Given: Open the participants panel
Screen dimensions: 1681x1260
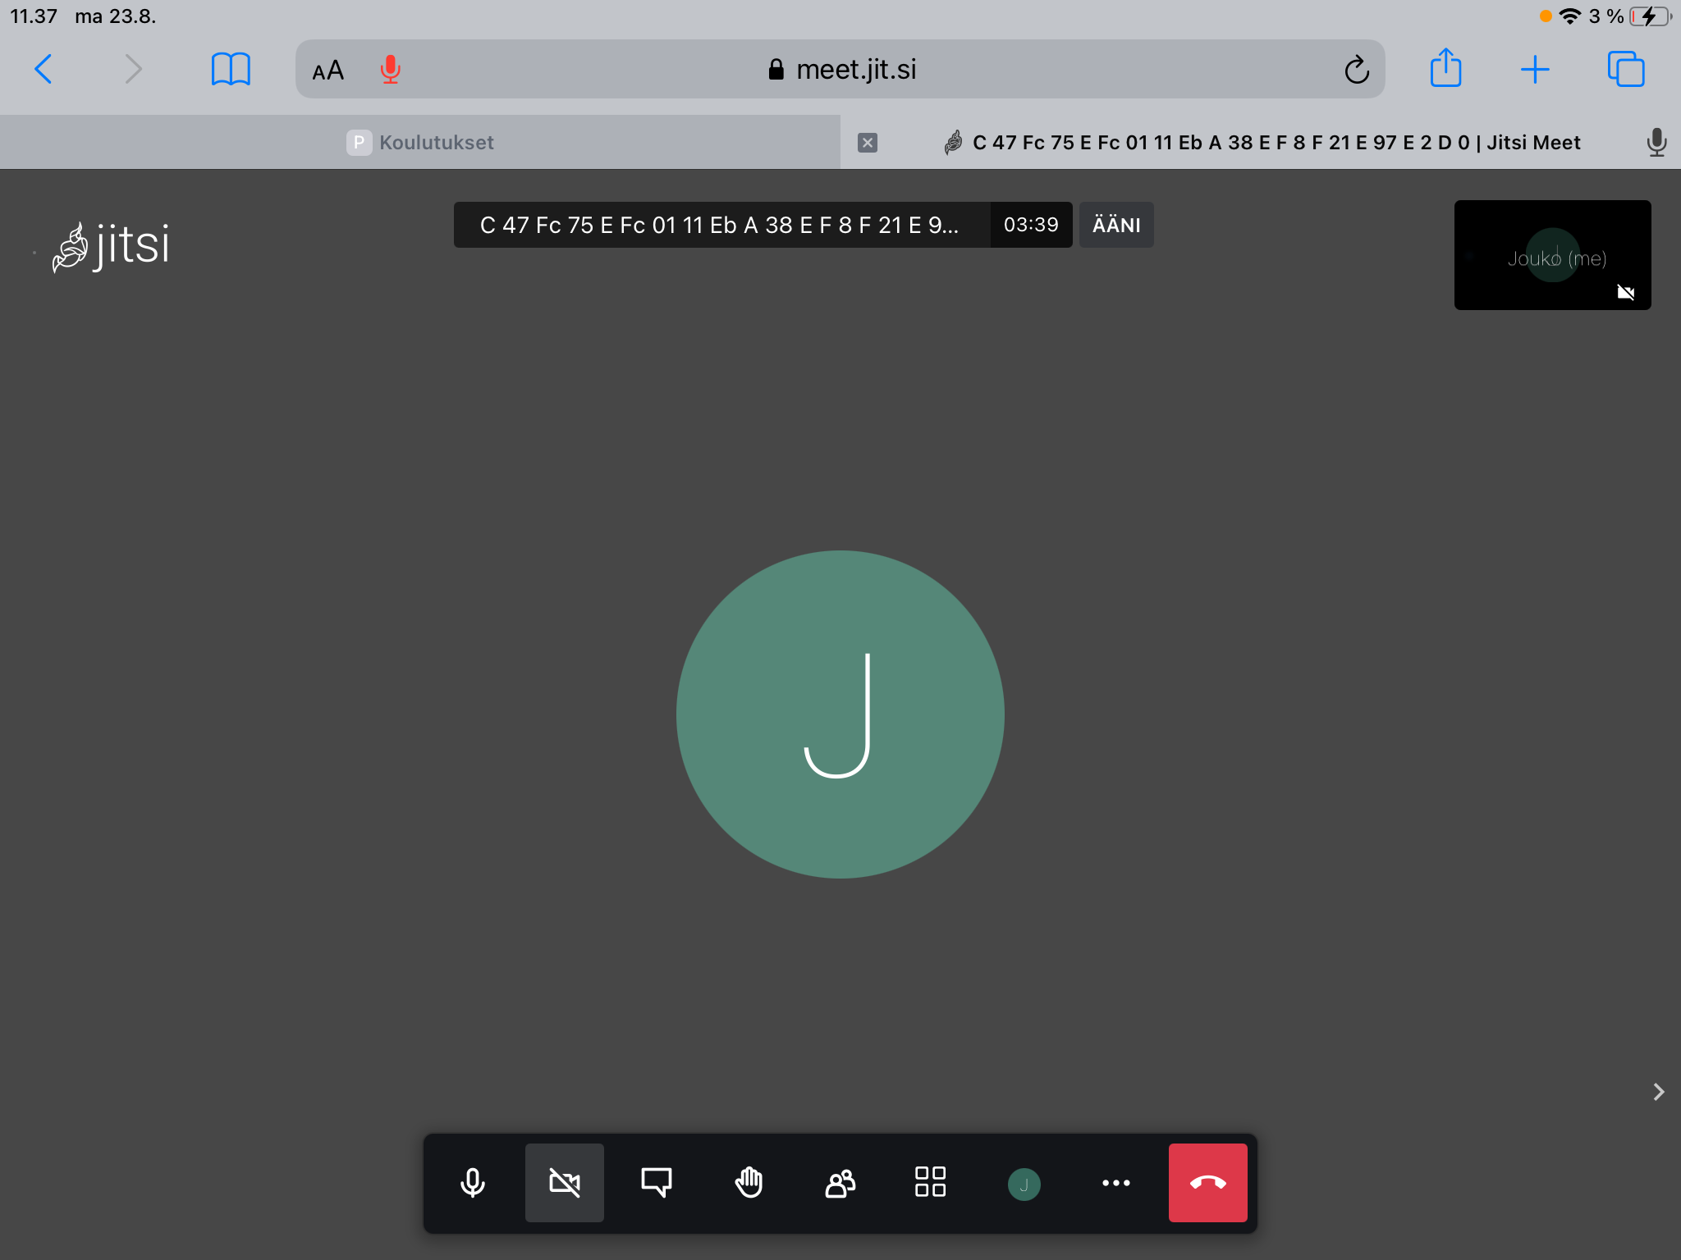Looking at the screenshot, I should coord(840,1183).
